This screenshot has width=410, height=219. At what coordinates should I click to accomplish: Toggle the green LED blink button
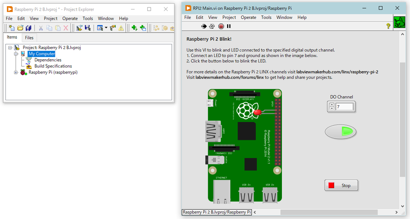click(x=341, y=131)
